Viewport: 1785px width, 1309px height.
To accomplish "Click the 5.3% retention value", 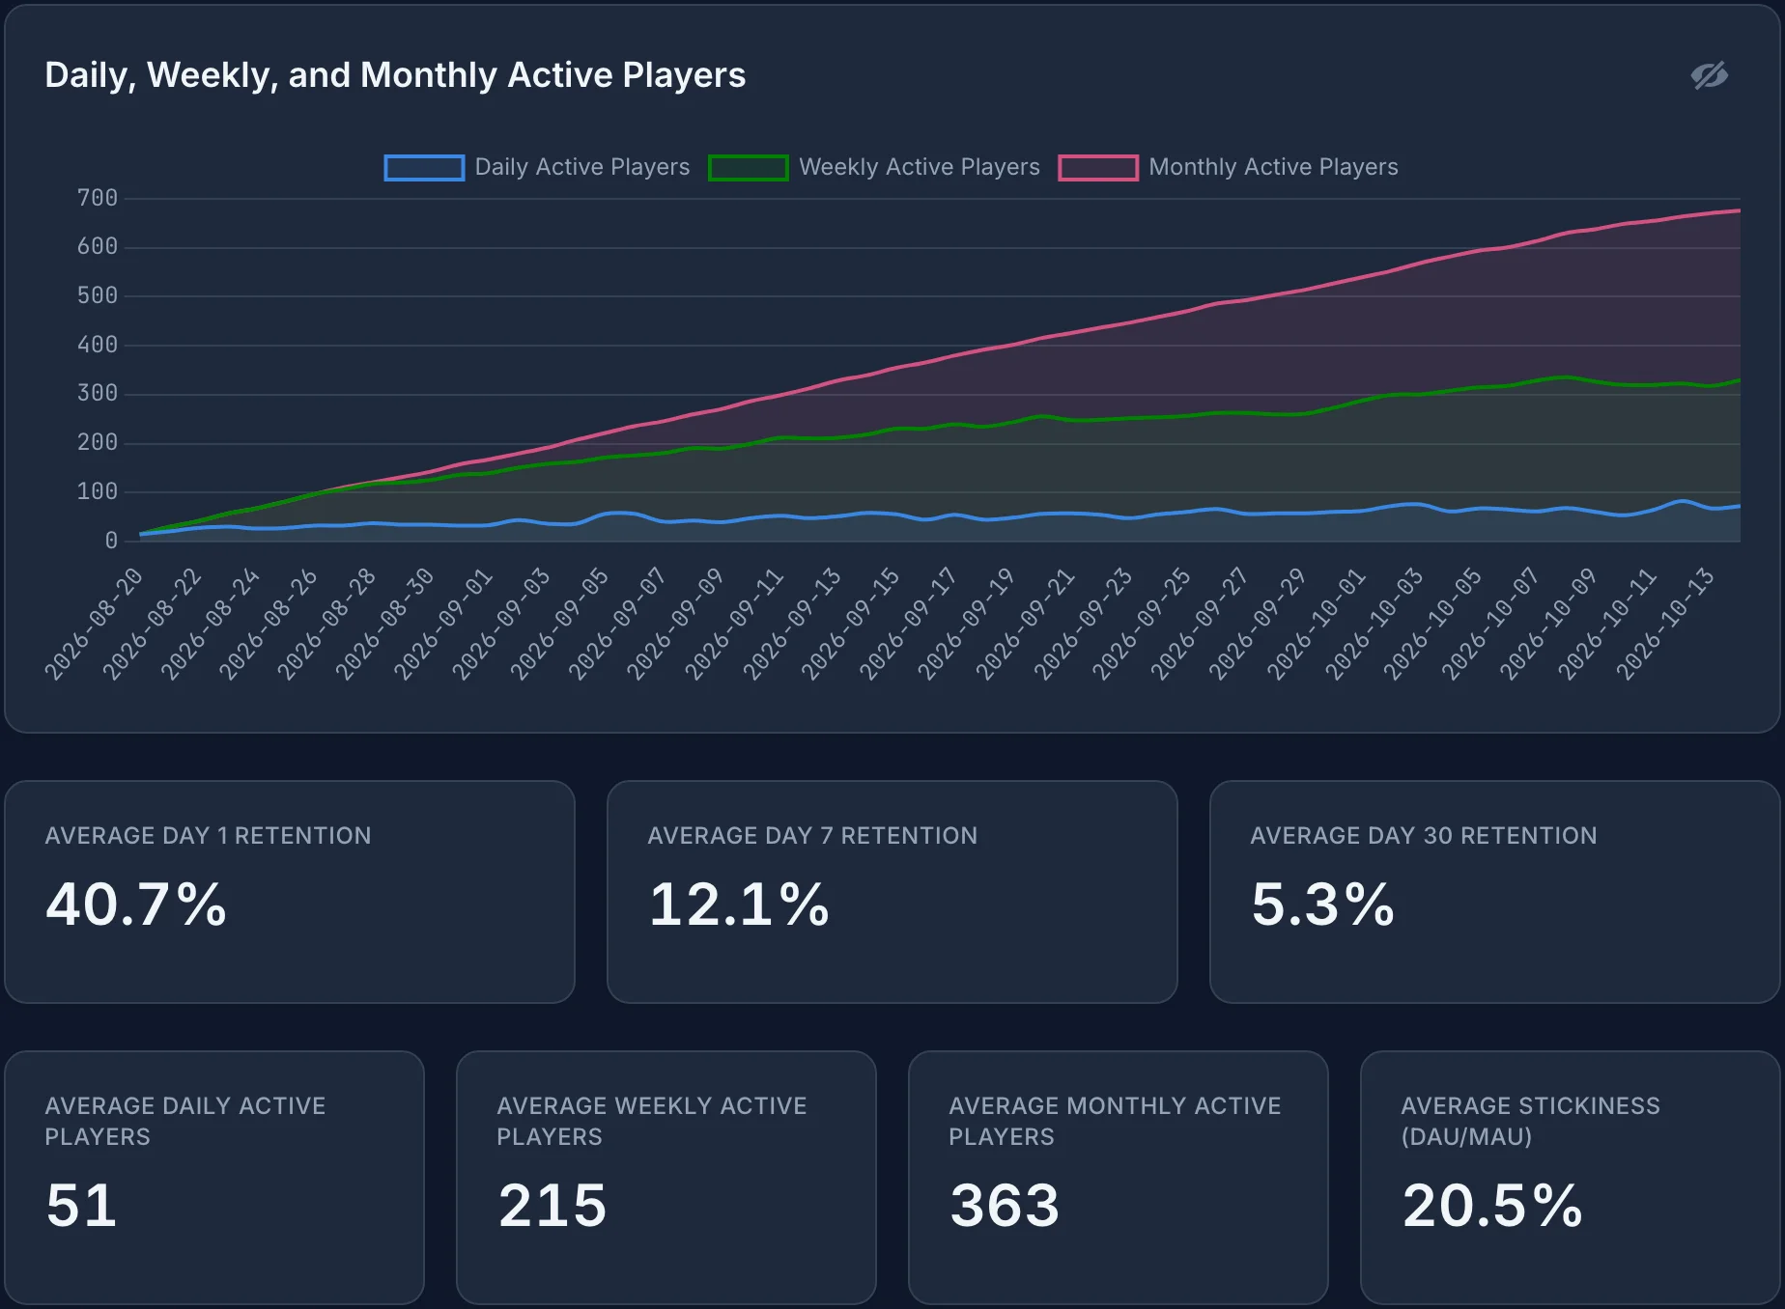I will pos(1322,905).
